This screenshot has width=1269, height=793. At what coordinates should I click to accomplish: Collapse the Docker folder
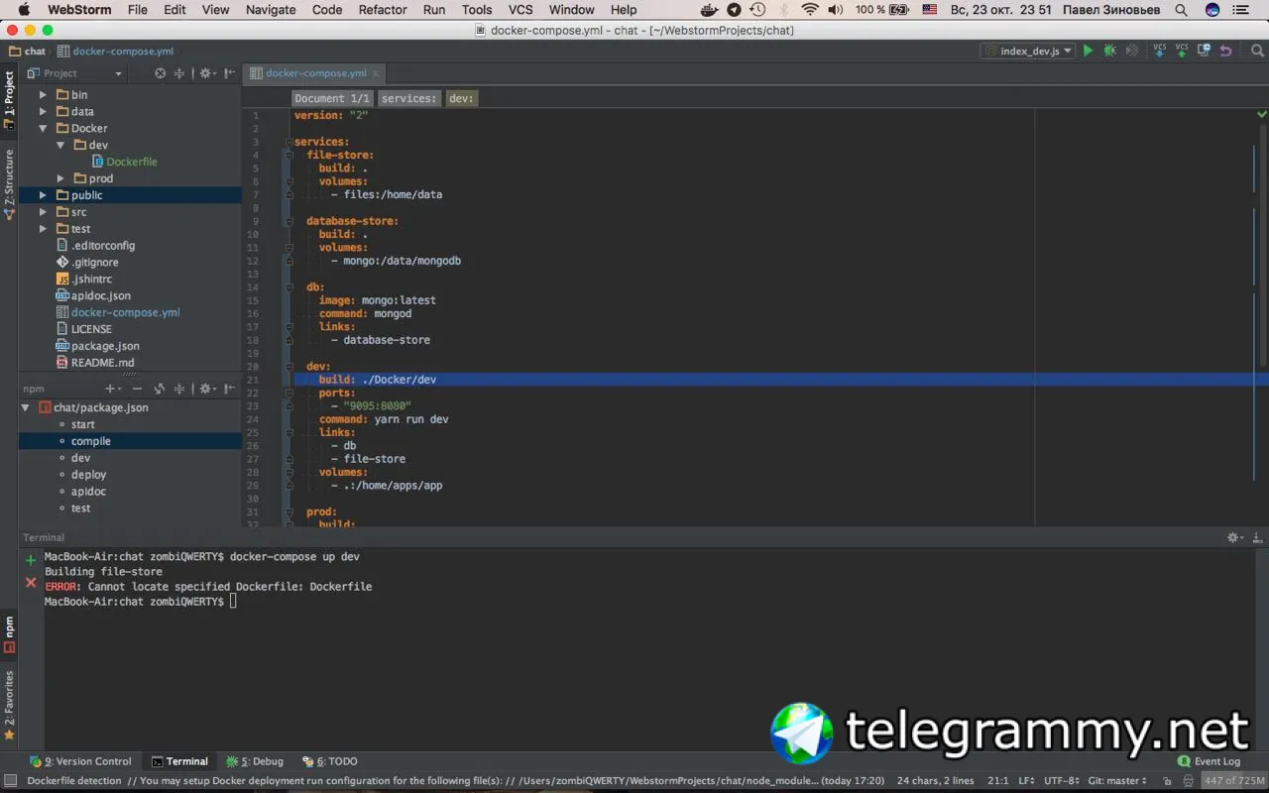point(43,129)
